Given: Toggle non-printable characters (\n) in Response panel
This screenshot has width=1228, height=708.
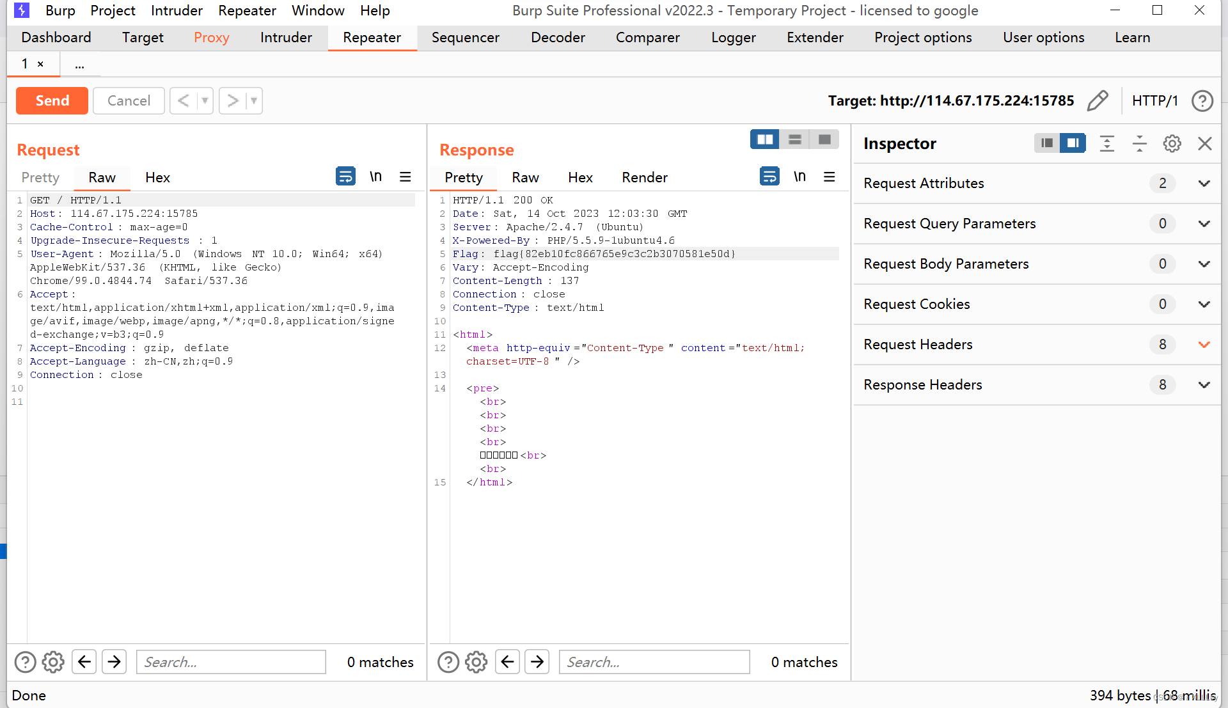Looking at the screenshot, I should click(x=799, y=176).
